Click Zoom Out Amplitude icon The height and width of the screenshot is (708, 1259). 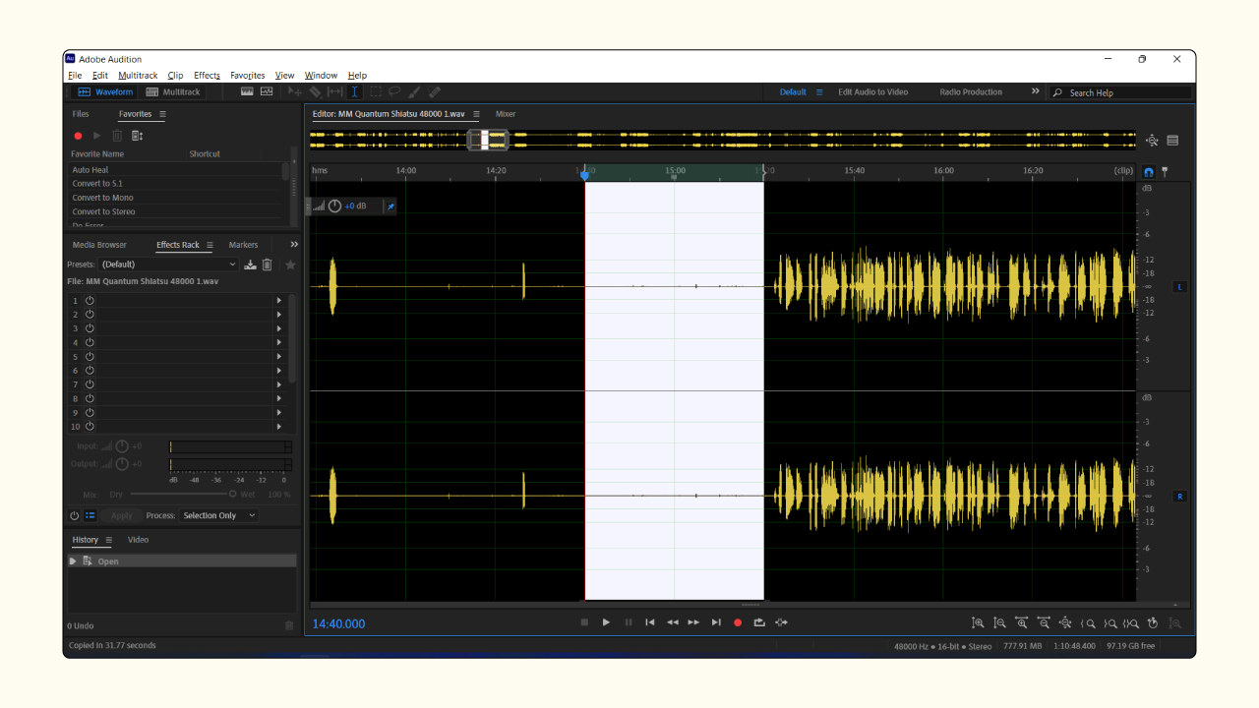click(999, 622)
